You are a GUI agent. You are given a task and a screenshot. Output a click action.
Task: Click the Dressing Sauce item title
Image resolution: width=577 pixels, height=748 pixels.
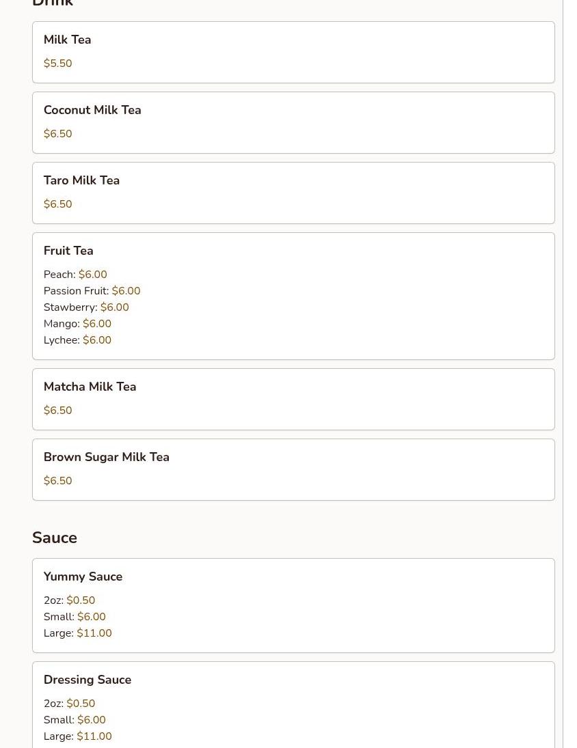pyautogui.click(x=87, y=680)
